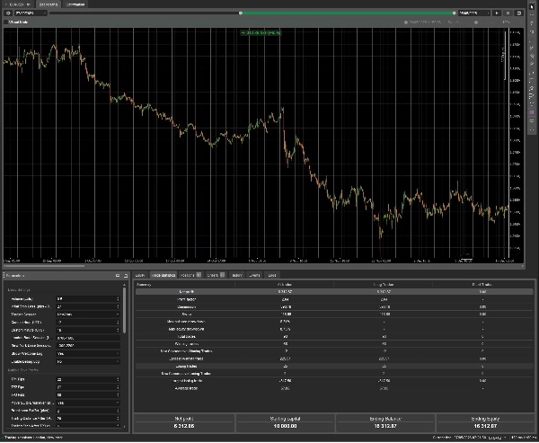Select the Commission row
This screenshot has height=443, width=539.
pyautogui.click(x=334, y=306)
